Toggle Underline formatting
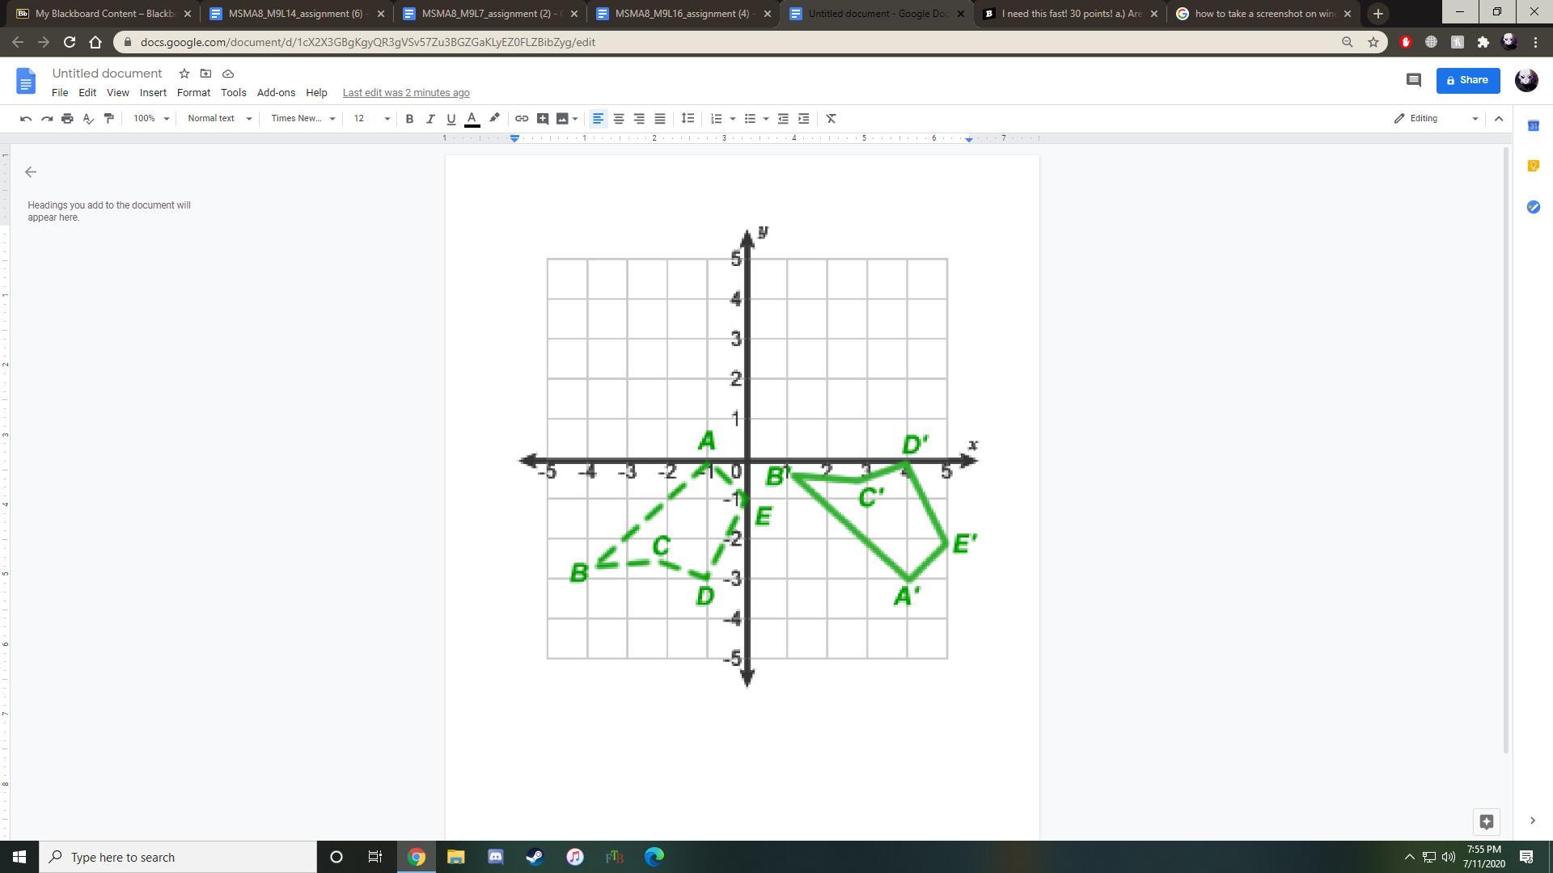Image resolution: width=1553 pixels, height=873 pixels. 451,119
